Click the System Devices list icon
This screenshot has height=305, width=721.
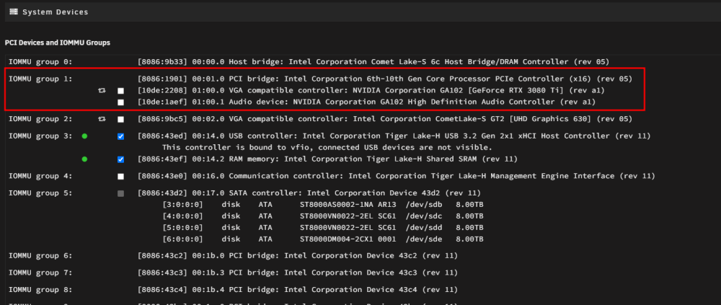pyautogui.click(x=14, y=12)
